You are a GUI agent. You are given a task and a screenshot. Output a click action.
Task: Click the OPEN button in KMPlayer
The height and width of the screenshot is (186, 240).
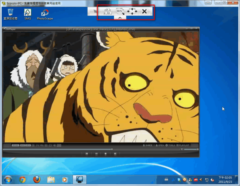pyautogui.click(x=159, y=145)
